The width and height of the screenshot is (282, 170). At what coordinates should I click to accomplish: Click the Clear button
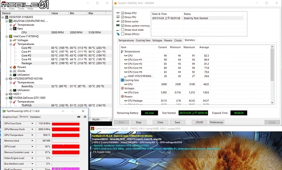coord(160,122)
